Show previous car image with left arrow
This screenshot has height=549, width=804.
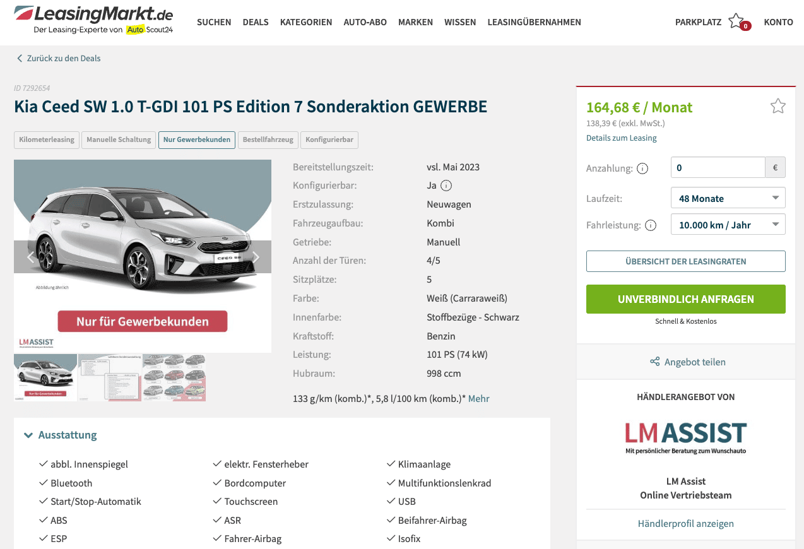tap(30, 257)
